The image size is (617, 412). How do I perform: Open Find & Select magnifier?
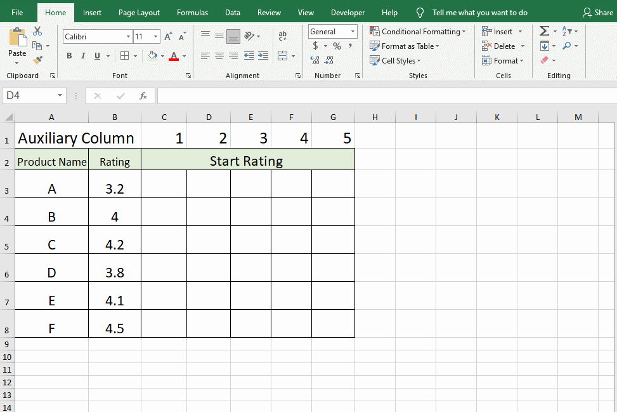(567, 46)
